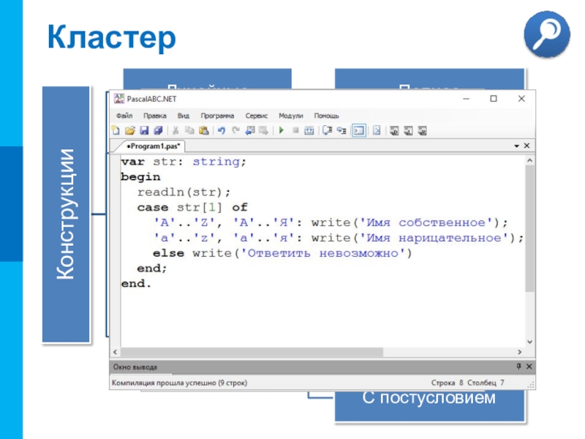The image size is (585, 439).
Task: Click the Open file folder icon
Action: coord(130,130)
